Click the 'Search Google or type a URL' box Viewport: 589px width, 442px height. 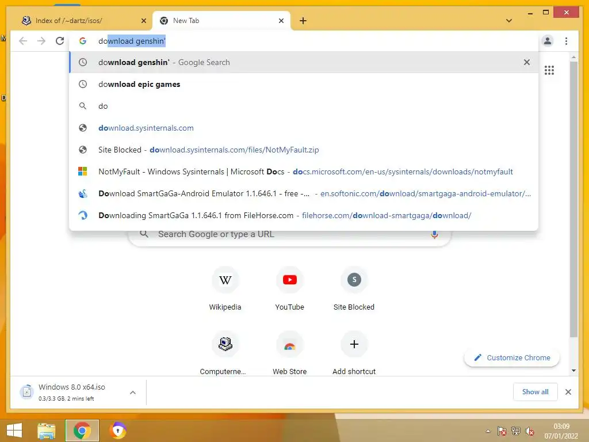pyautogui.click(x=290, y=234)
